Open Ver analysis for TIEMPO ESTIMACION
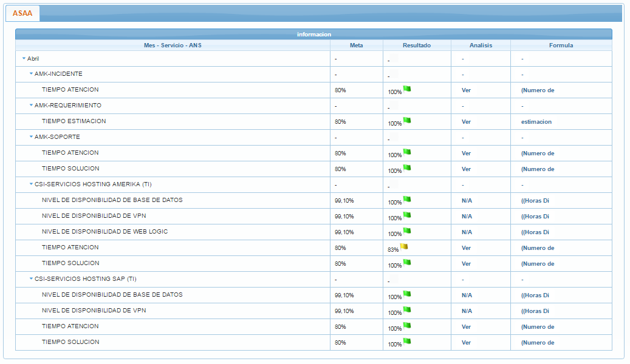Viewport: 630px width, 364px height. click(466, 122)
